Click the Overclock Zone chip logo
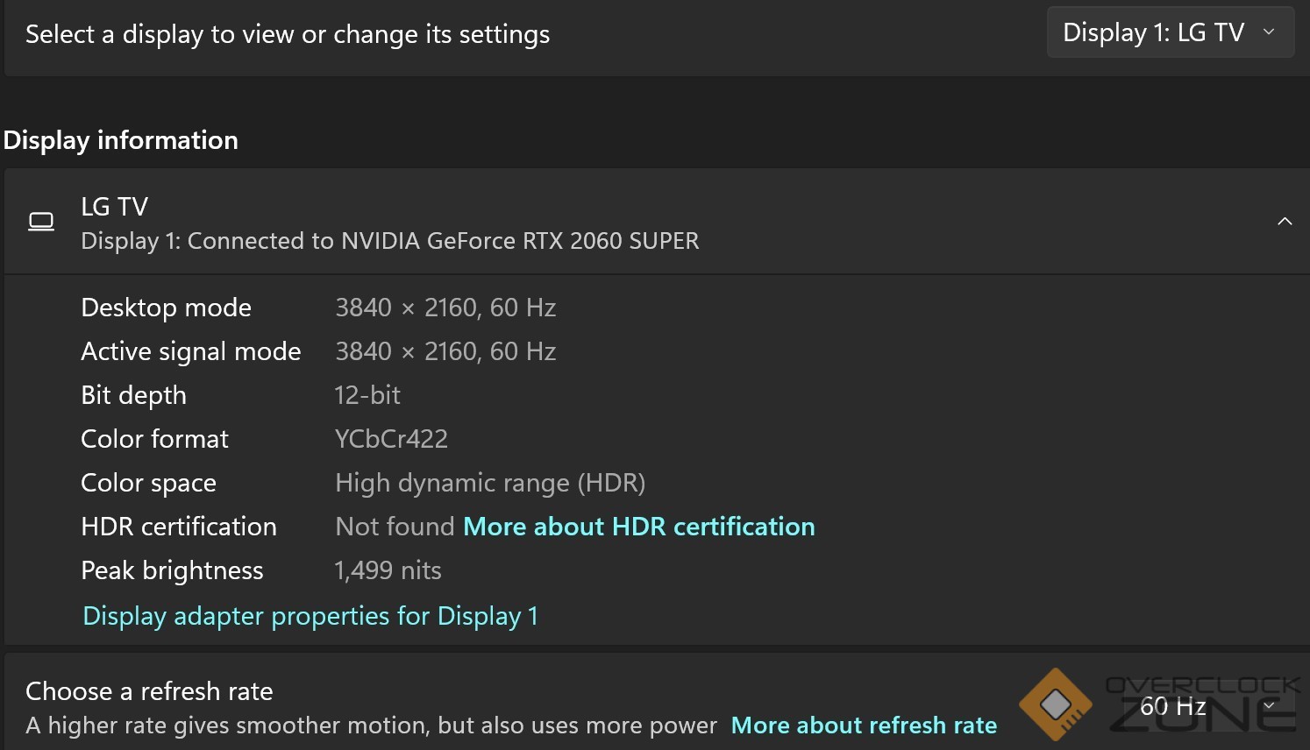 [1056, 704]
